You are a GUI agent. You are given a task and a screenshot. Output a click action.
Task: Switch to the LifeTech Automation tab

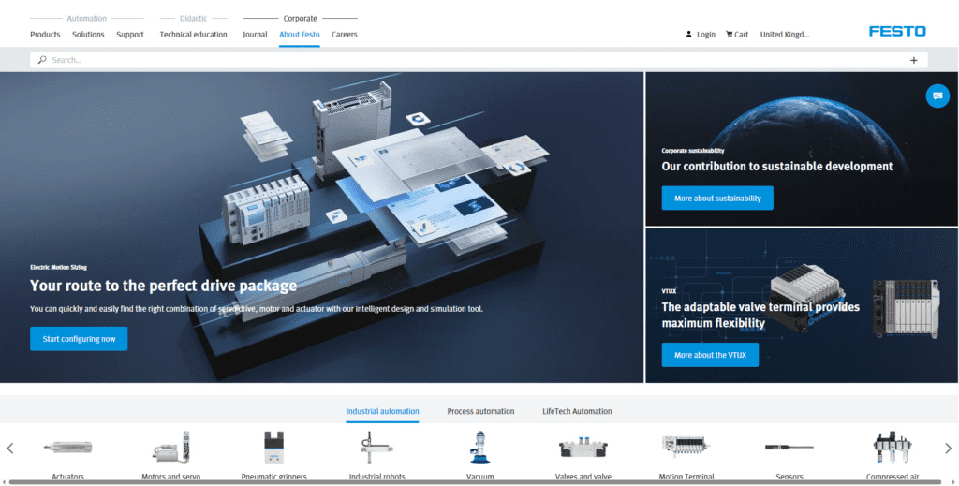(x=577, y=411)
